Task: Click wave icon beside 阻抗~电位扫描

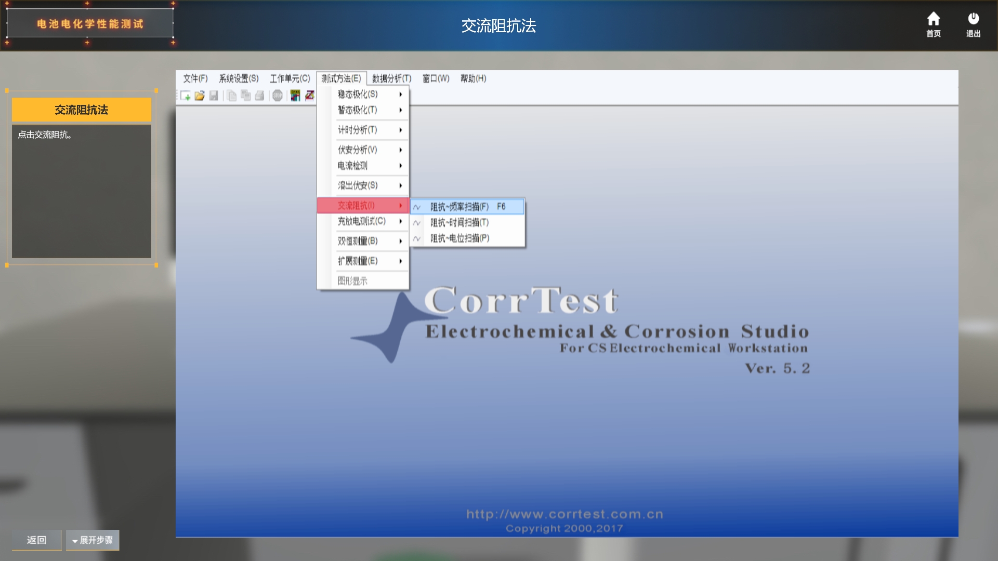Action: [417, 238]
